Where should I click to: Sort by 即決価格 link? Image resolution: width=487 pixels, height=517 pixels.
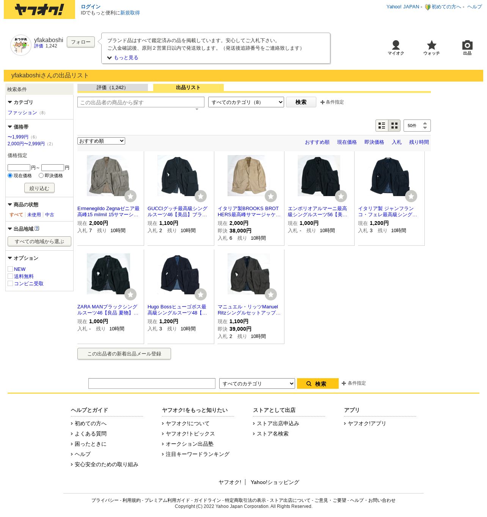374,142
